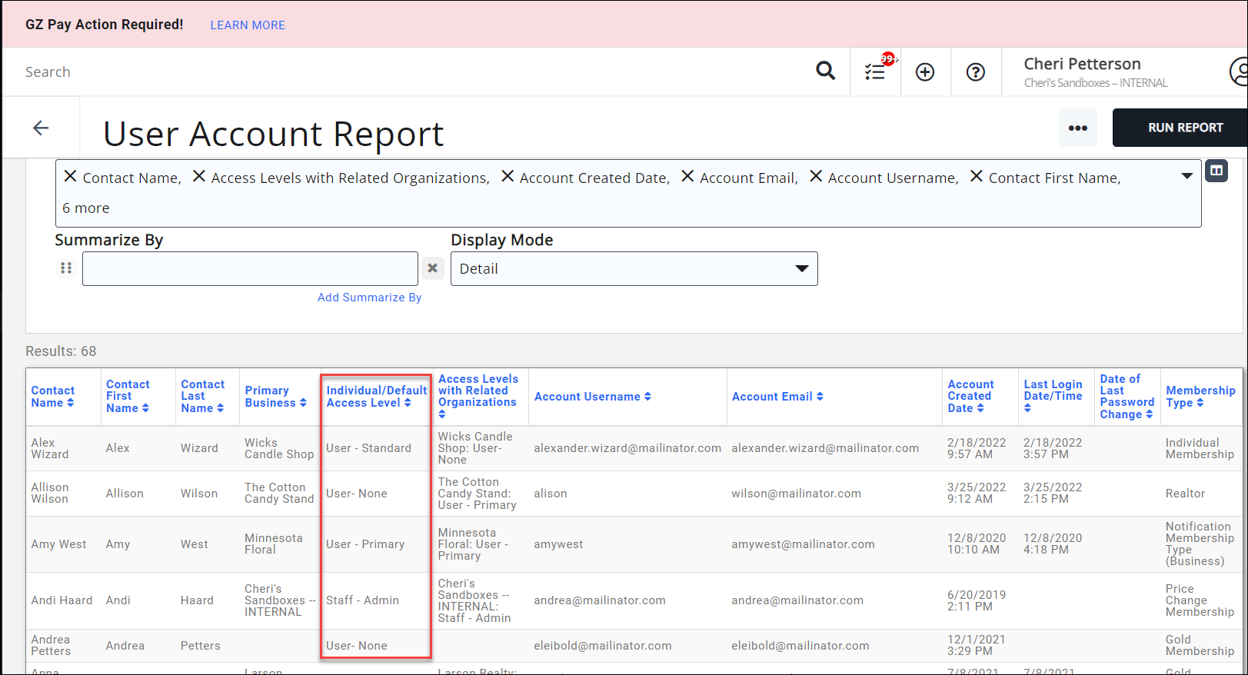Click the search magnifier icon

[825, 71]
